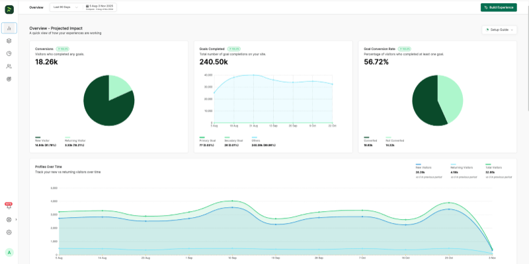The image size is (529, 264).
Task: Select the Overview tab in the header
Action: coord(36,7)
